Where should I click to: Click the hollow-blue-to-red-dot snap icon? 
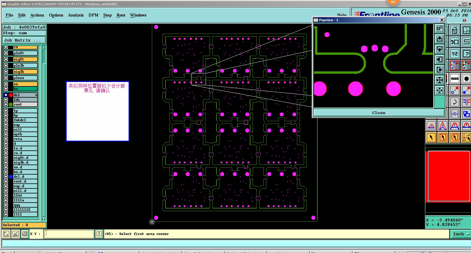click(454, 90)
